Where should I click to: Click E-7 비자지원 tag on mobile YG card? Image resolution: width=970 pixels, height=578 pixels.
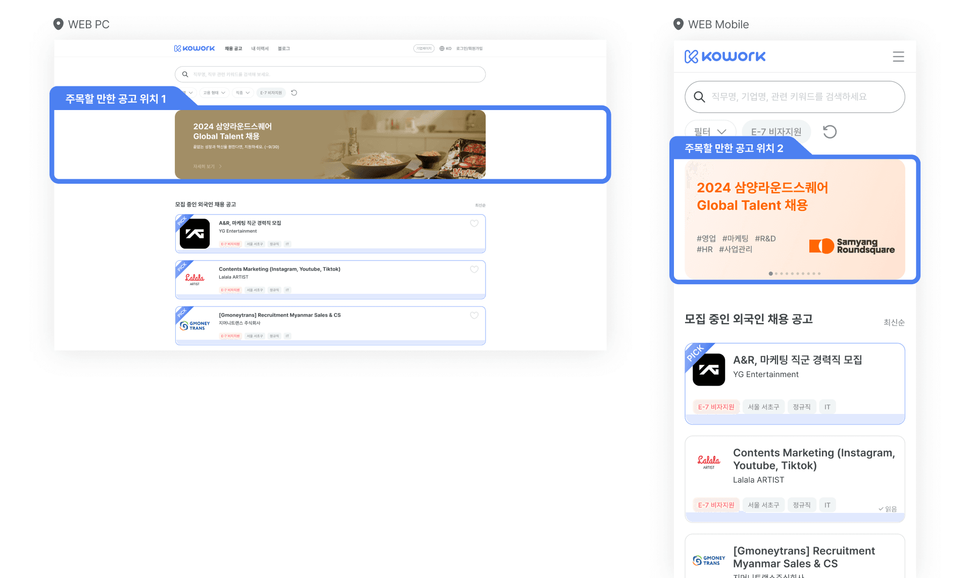716,407
